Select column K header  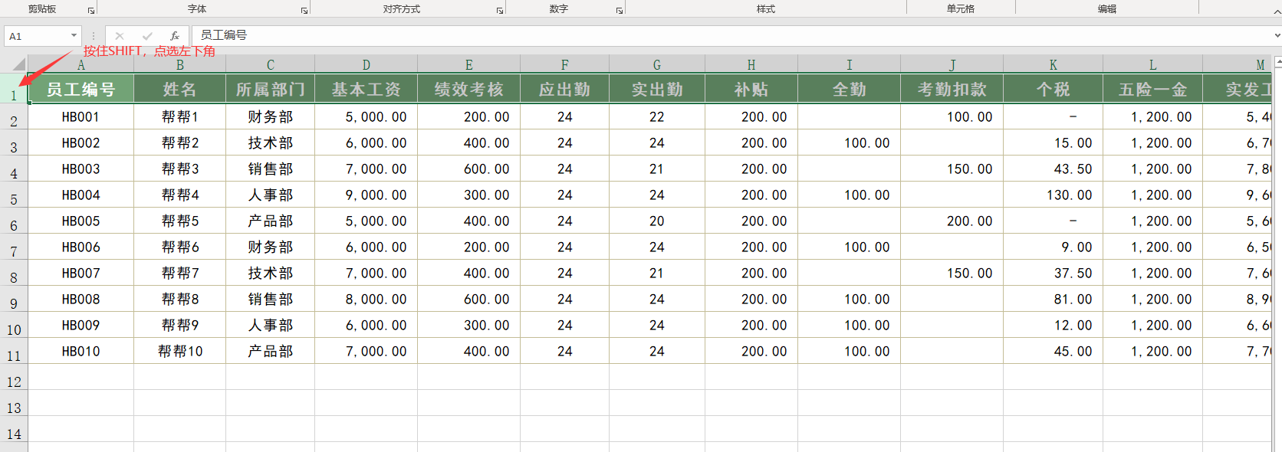(1053, 65)
